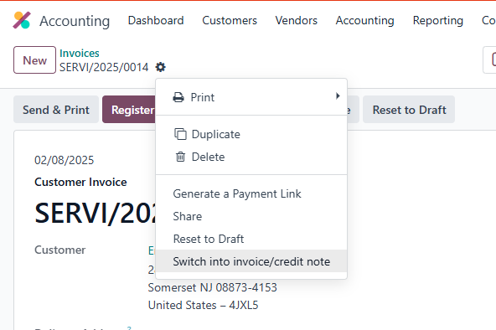Click the Odoo Accounting app logo

pos(22,20)
